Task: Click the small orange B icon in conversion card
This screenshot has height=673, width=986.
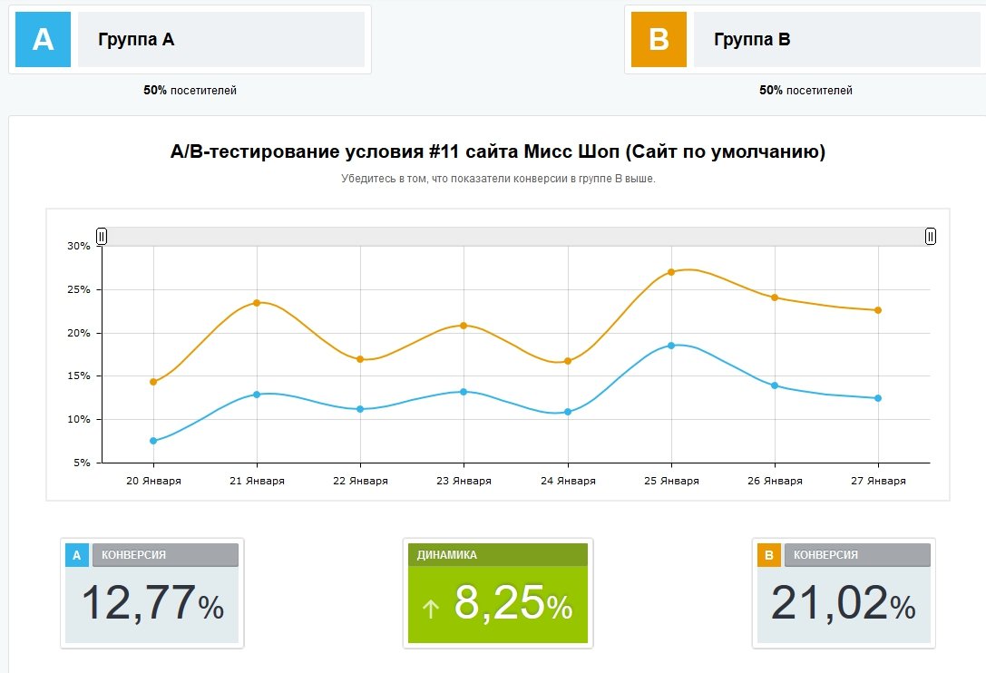Action: (x=768, y=555)
